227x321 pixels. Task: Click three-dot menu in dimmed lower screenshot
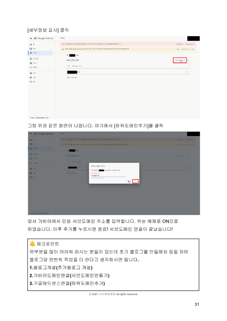(188, 156)
